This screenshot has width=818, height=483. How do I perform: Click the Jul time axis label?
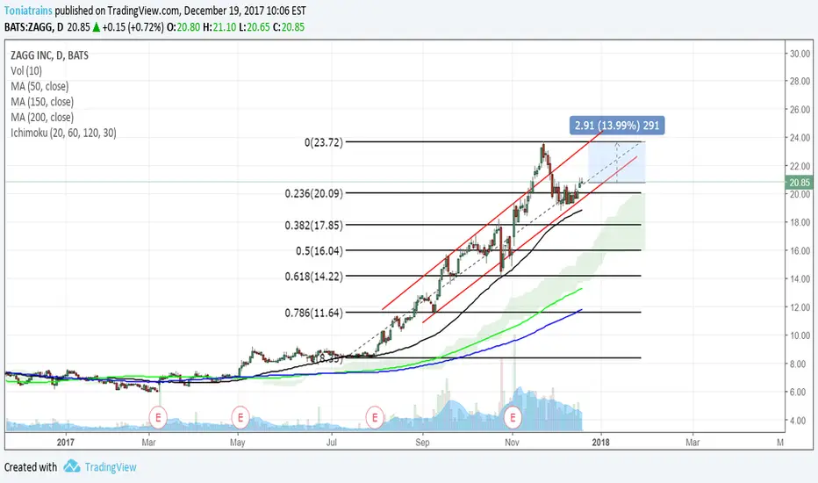(x=331, y=443)
